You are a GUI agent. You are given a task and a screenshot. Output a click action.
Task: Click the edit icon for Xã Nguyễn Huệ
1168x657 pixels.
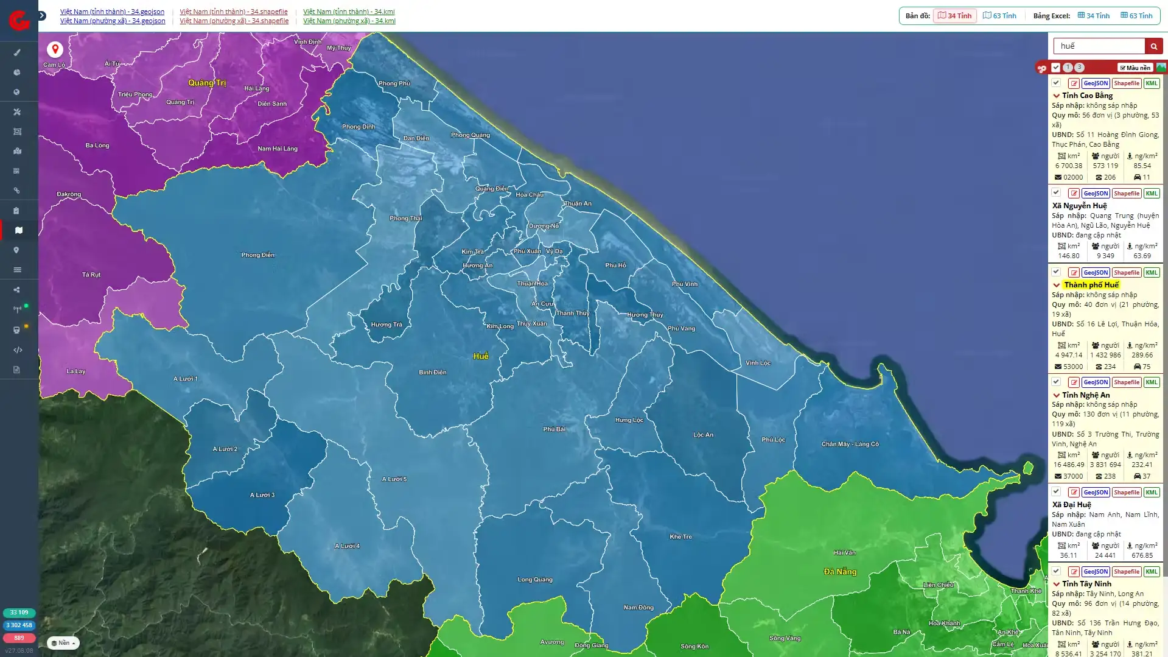coord(1074,194)
